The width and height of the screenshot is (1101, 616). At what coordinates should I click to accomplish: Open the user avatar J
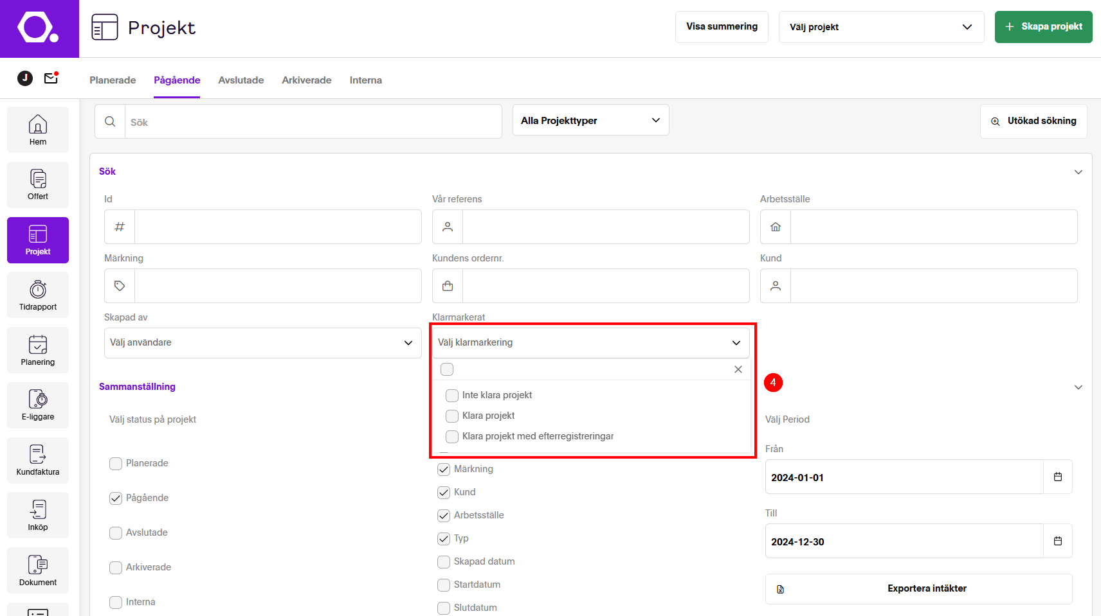pos(25,78)
